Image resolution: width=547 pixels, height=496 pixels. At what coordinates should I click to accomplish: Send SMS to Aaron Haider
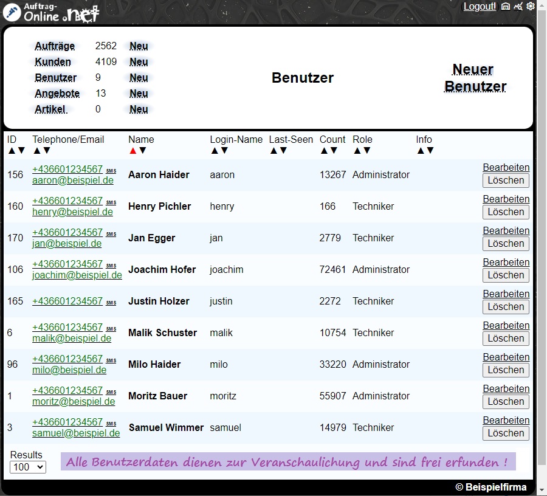coord(111,171)
